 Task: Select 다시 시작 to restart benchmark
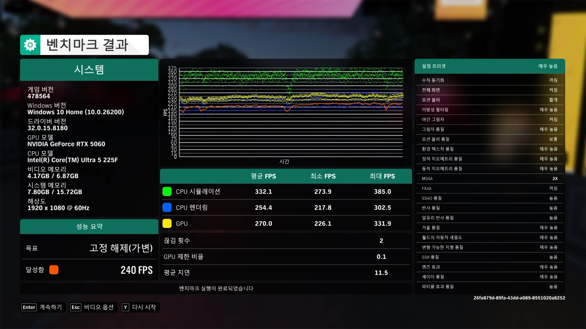(144, 307)
